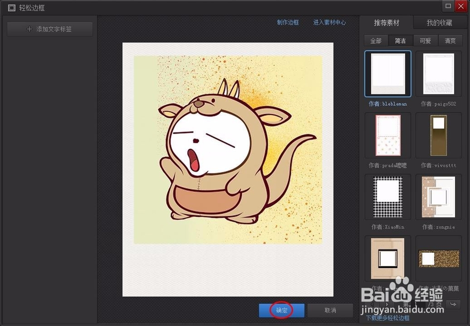Choose the rongnie frame thumbnail
This screenshot has width=470, height=326.
click(439, 197)
